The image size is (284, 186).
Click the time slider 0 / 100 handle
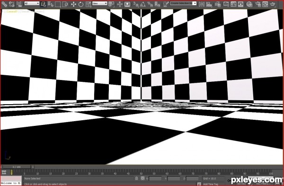pyautogui.click(x=17, y=167)
